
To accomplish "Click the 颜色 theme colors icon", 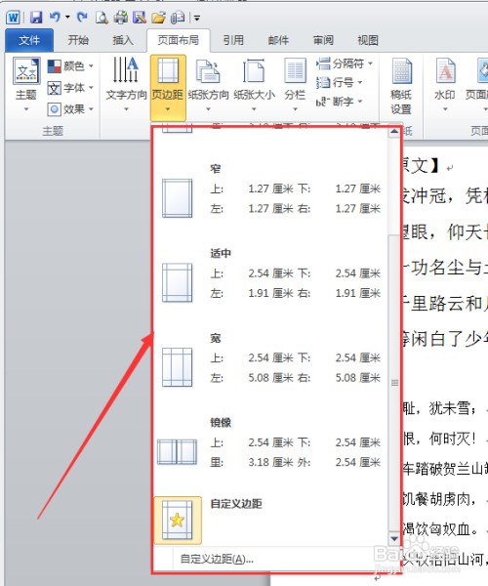I will coord(55,66).
